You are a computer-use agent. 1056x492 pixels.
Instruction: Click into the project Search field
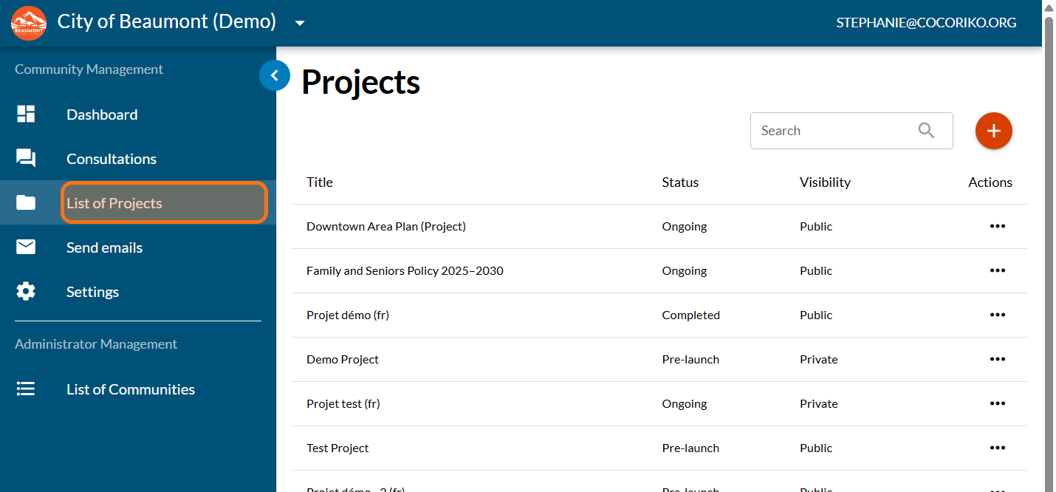click(x=831, y=131)
